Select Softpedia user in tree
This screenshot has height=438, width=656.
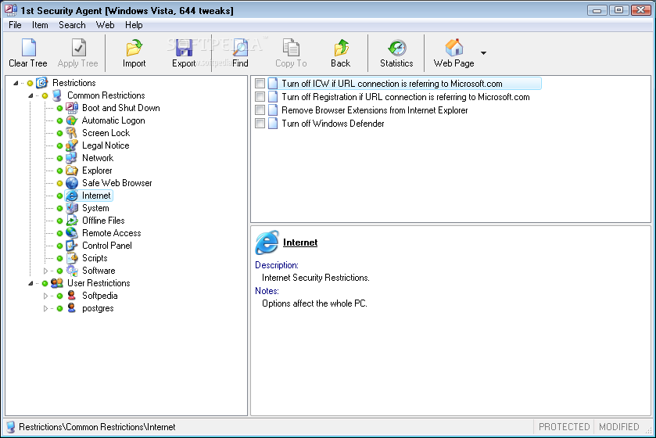(x=99, y=296)
